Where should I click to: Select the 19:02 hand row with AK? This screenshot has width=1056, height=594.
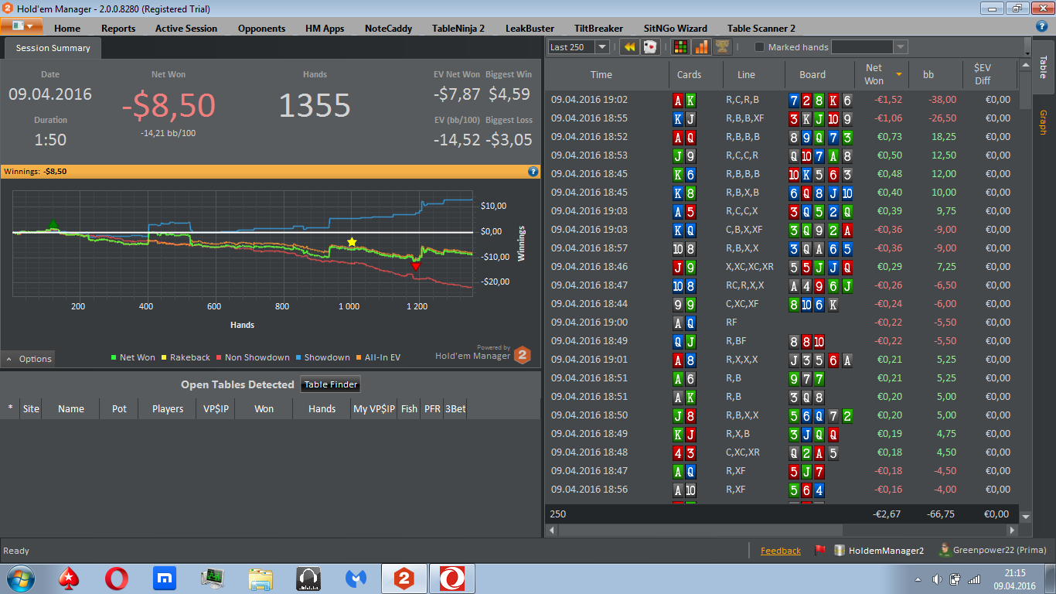[x=782, y=100]
